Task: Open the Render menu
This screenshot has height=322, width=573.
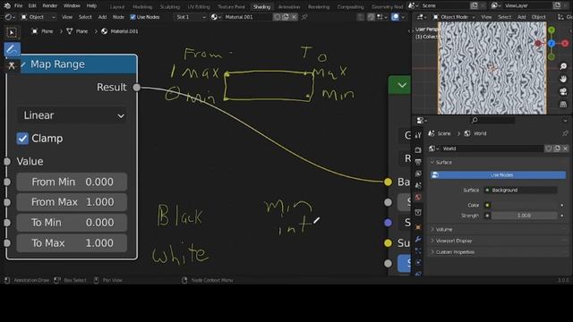Action: click(x=50, y=6)
